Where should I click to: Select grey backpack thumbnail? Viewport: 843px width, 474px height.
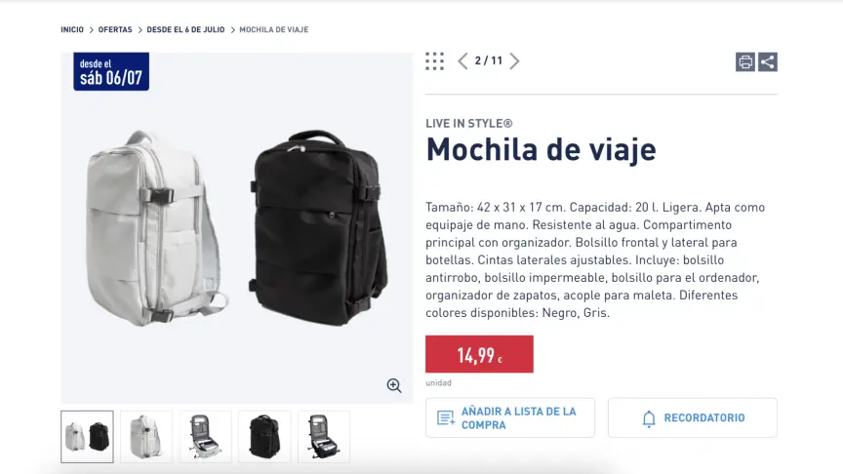tap(146, 437)
